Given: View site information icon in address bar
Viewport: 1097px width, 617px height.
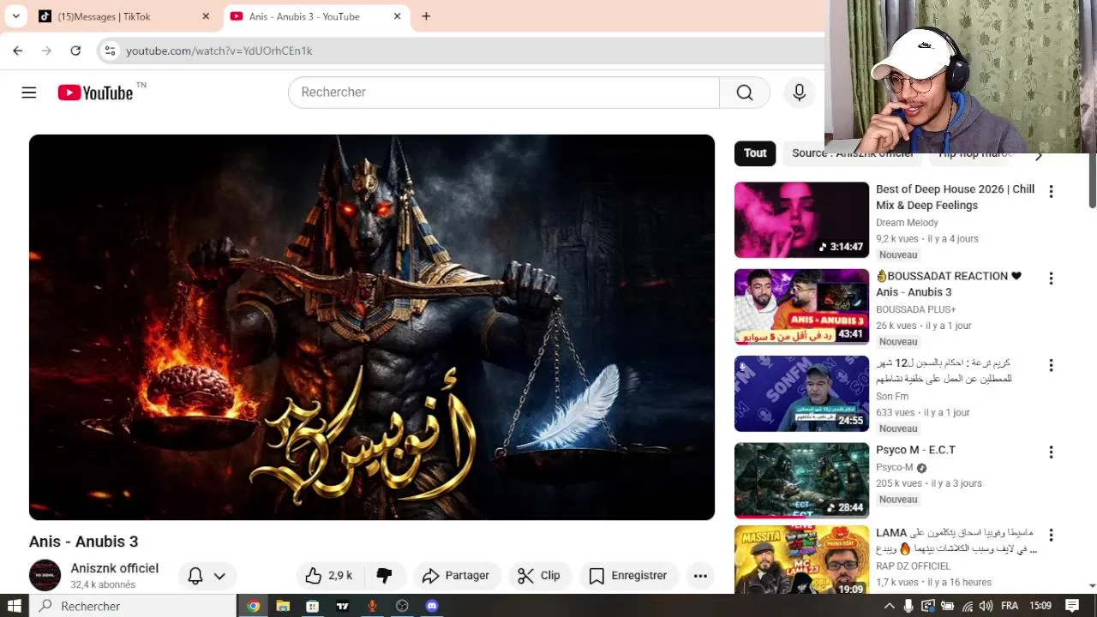Looking at the screenshot, I should tap(110, 51).
